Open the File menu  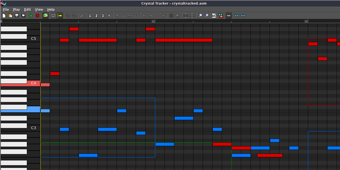point(6,9)
